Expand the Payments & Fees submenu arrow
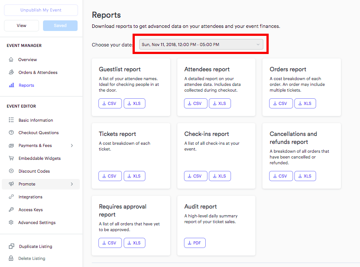The image size is (360, 267). coord(72,145)
